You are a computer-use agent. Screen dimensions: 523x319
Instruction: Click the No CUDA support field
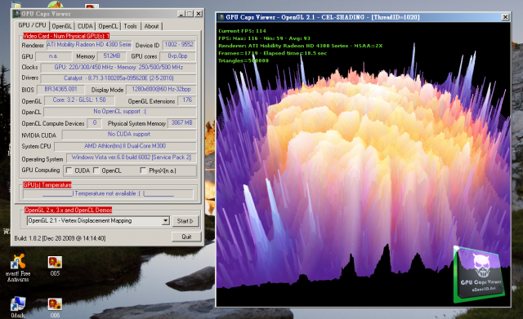point(129,134)
